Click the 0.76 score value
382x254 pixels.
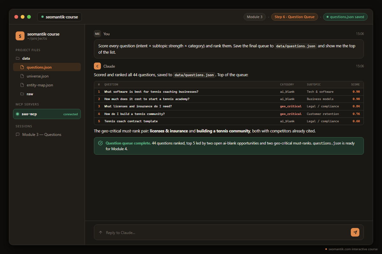[356, 114]
